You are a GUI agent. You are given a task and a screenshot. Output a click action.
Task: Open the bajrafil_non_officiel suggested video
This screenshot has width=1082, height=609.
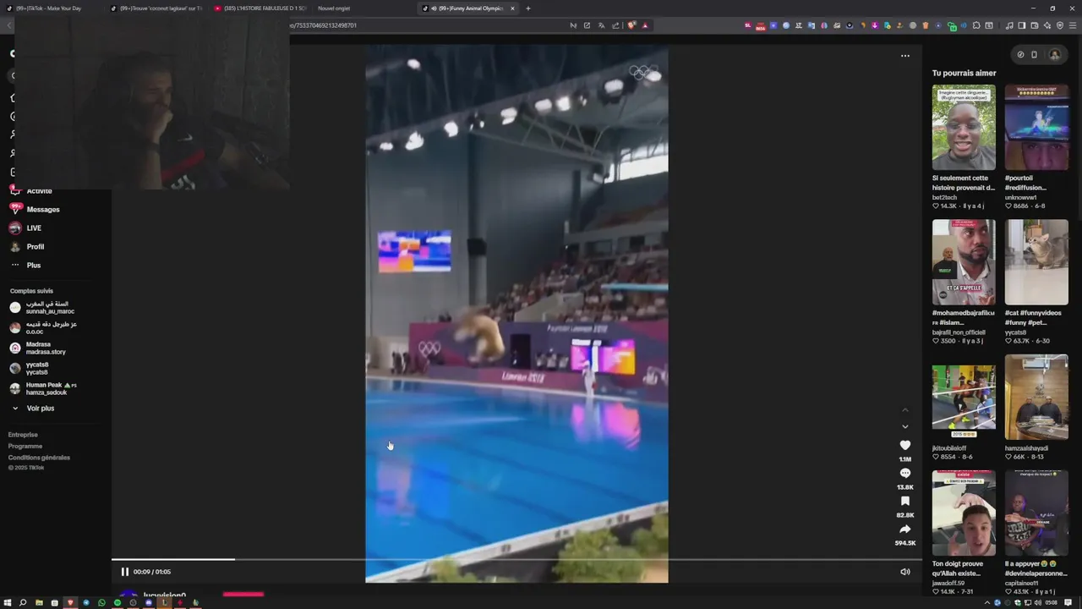(x=964, y=262)
